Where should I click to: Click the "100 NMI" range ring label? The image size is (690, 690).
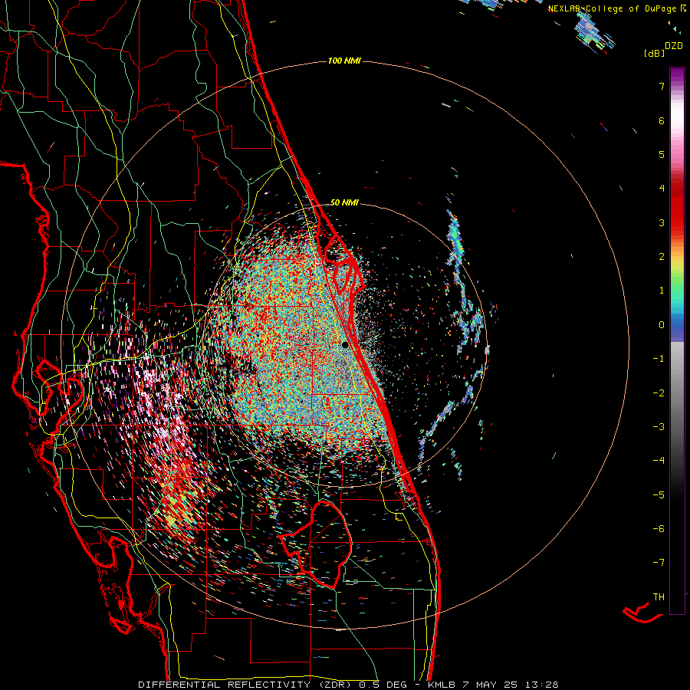(x=344, y=61)
